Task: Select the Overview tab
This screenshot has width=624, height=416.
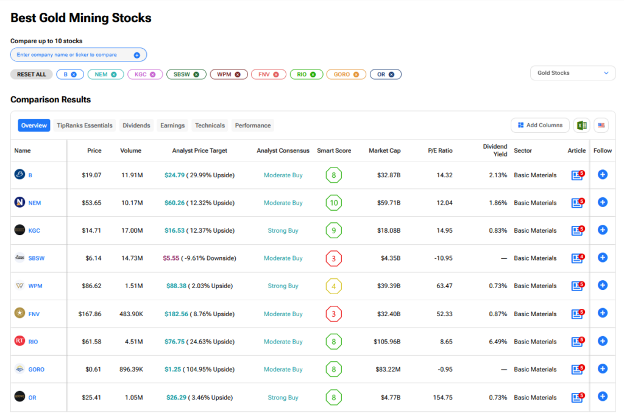Action: point(34,125)
